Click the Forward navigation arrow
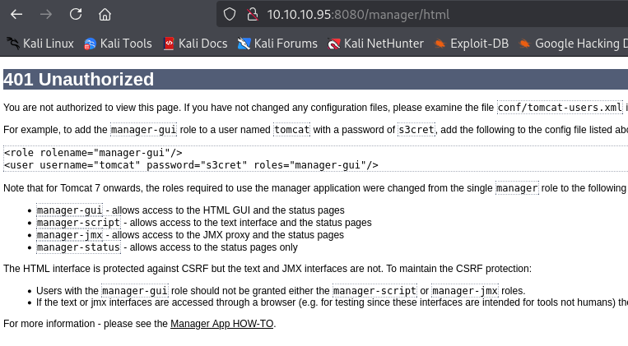Viewport: 628px width, 346px height. click(46, 14)
